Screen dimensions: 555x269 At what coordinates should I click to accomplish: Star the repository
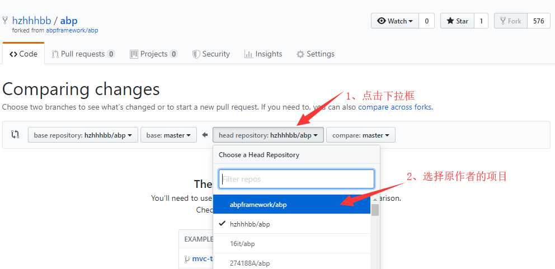(457, 21)
